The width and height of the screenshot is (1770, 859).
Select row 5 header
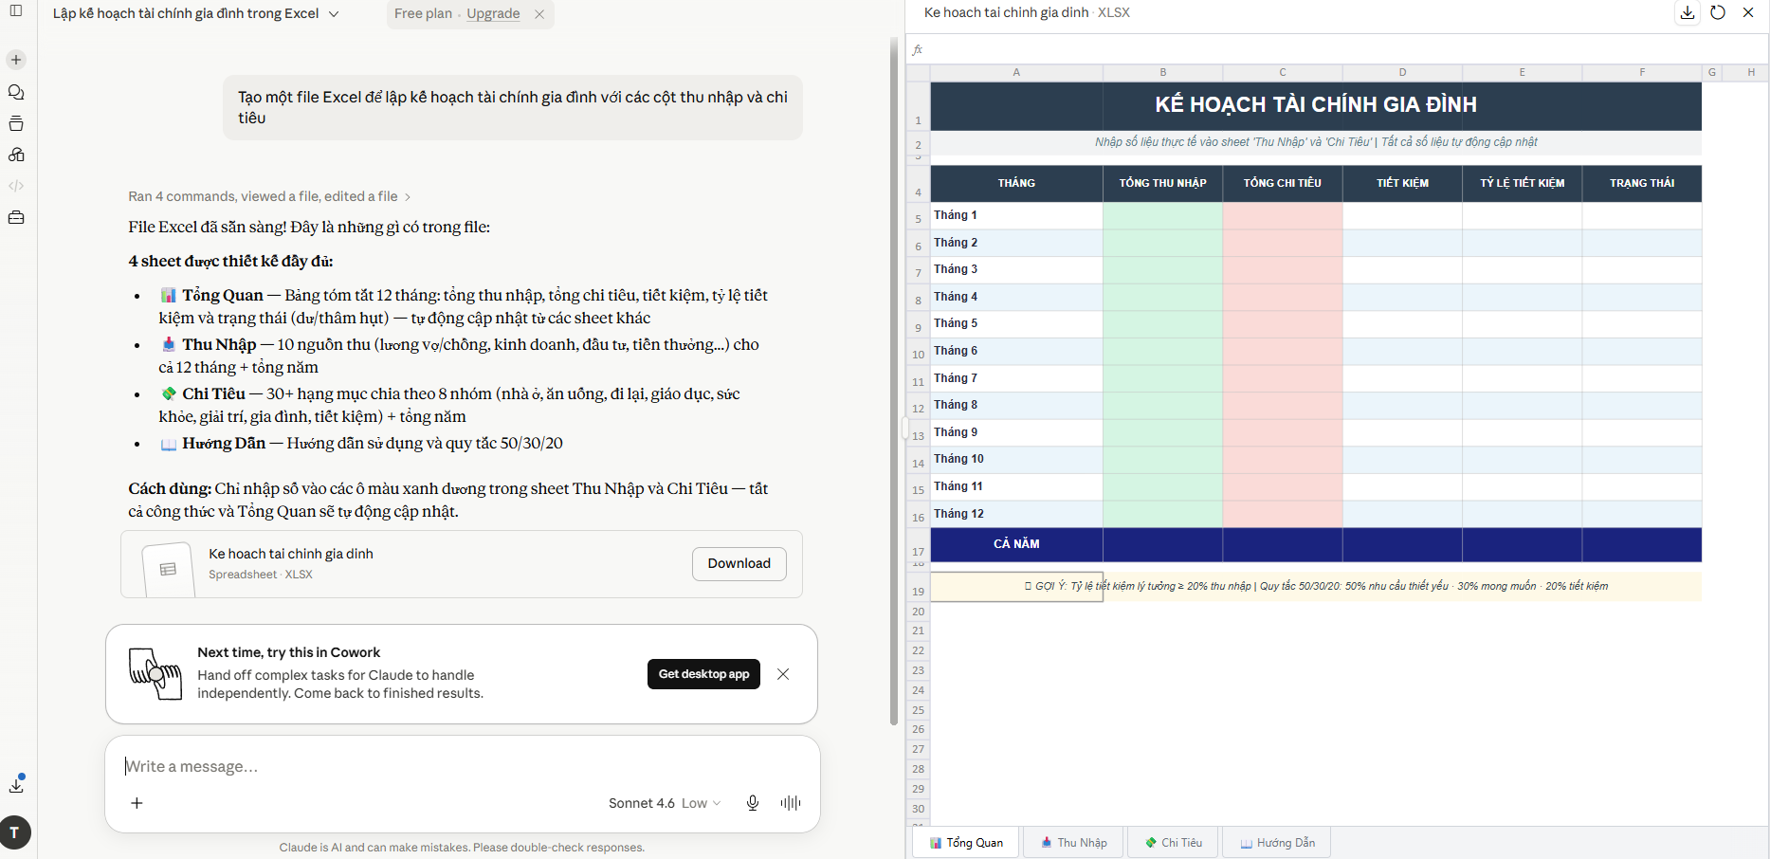(918, 218)
